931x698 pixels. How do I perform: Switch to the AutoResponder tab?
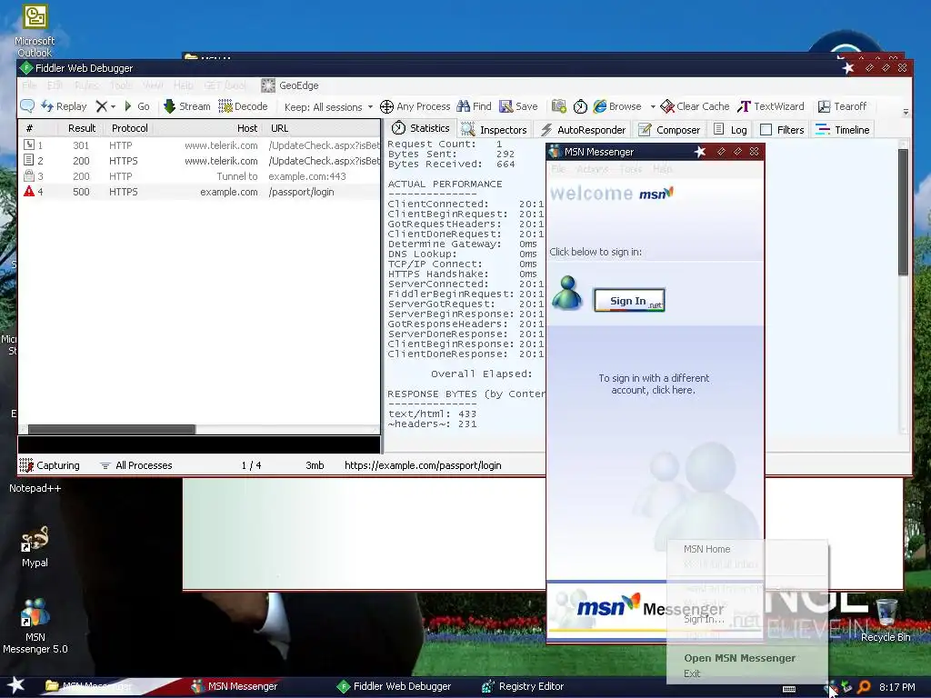point(583,129)
